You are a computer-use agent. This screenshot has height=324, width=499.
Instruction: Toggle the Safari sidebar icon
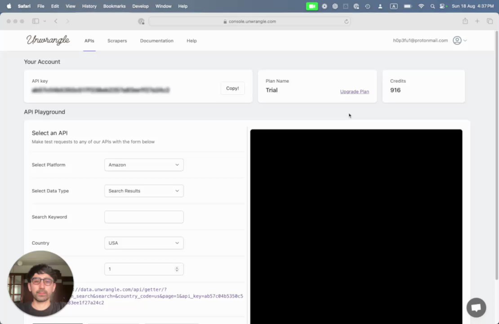(36, 21)
